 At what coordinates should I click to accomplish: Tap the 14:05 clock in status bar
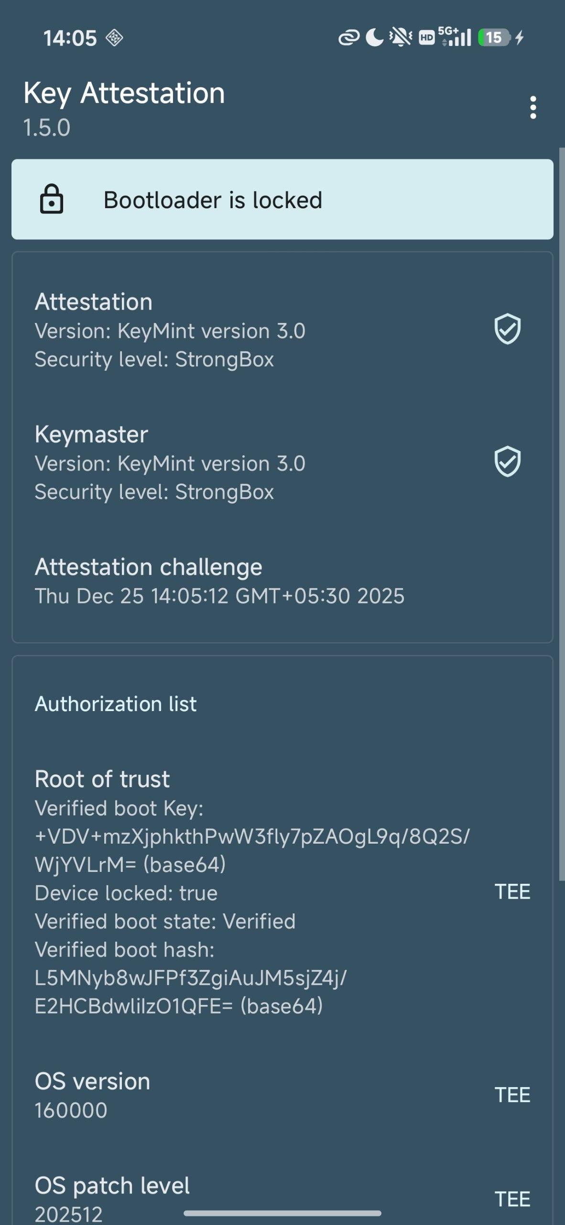click(70, 38)
